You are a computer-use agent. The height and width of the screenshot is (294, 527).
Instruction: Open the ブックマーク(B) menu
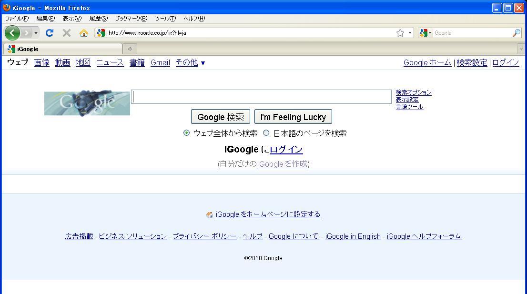click(x=131, y=19)
